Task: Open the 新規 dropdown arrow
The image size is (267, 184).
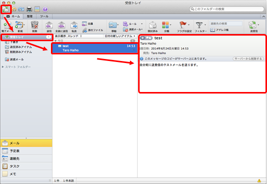Action: point(24,25)
